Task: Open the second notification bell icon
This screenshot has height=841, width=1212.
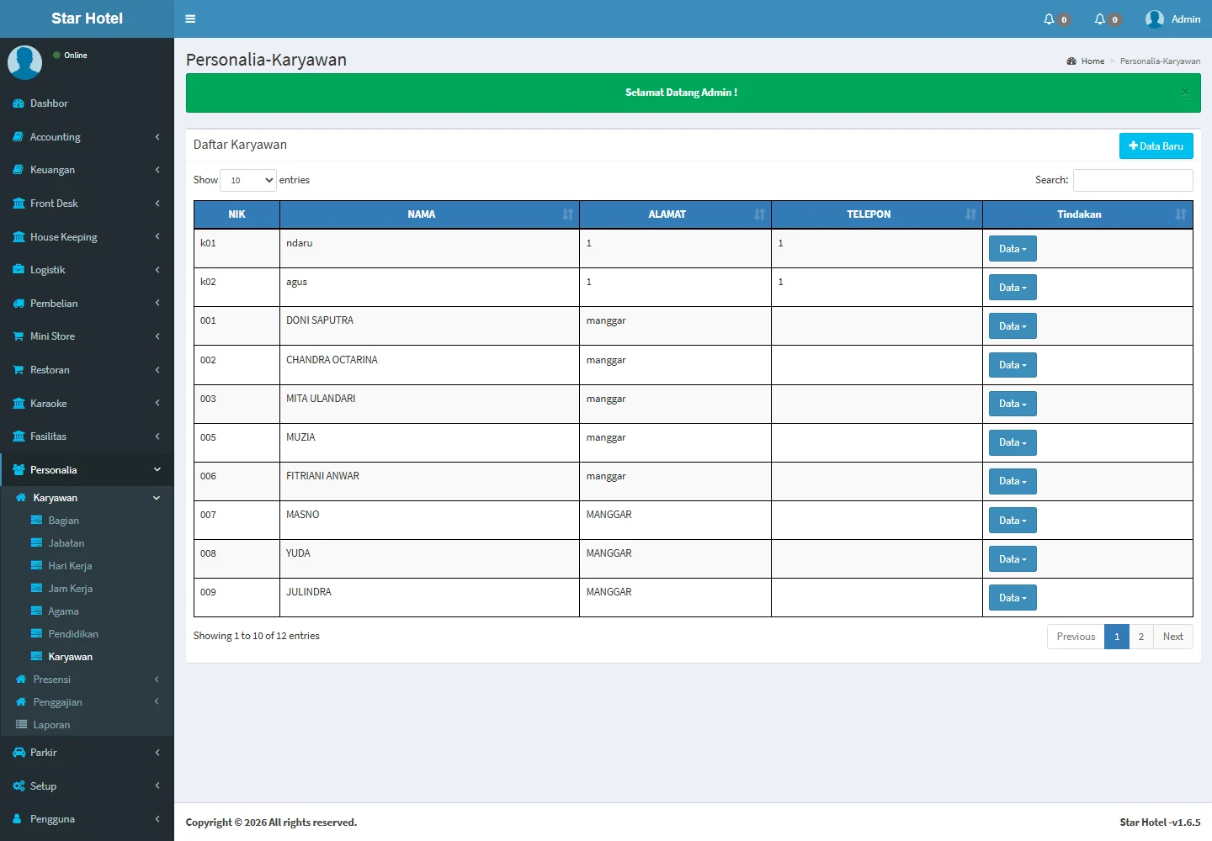Action: click(x=1099, y=19)
